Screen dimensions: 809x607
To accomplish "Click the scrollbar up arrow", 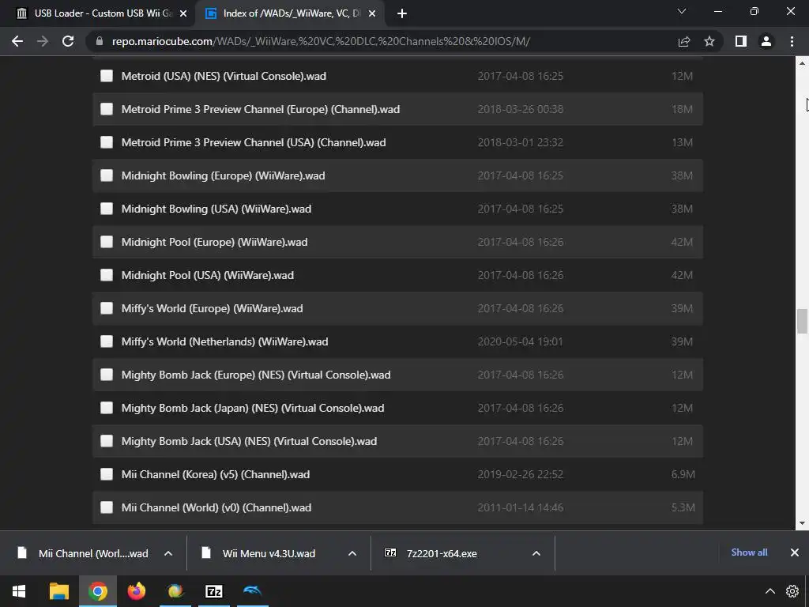I will point(802,63).
